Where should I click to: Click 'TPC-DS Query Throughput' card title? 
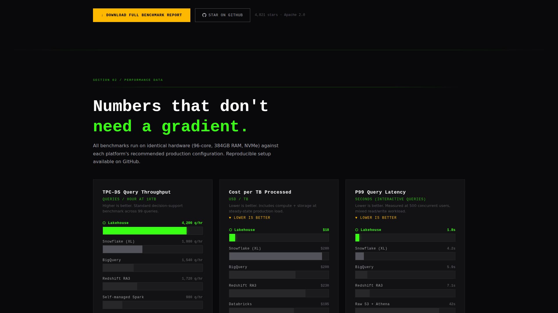coord(137,192)
